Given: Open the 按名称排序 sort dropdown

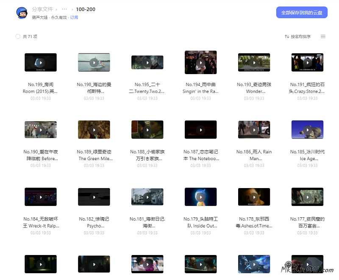Looking at the screenshot, I should coord(298,36).
